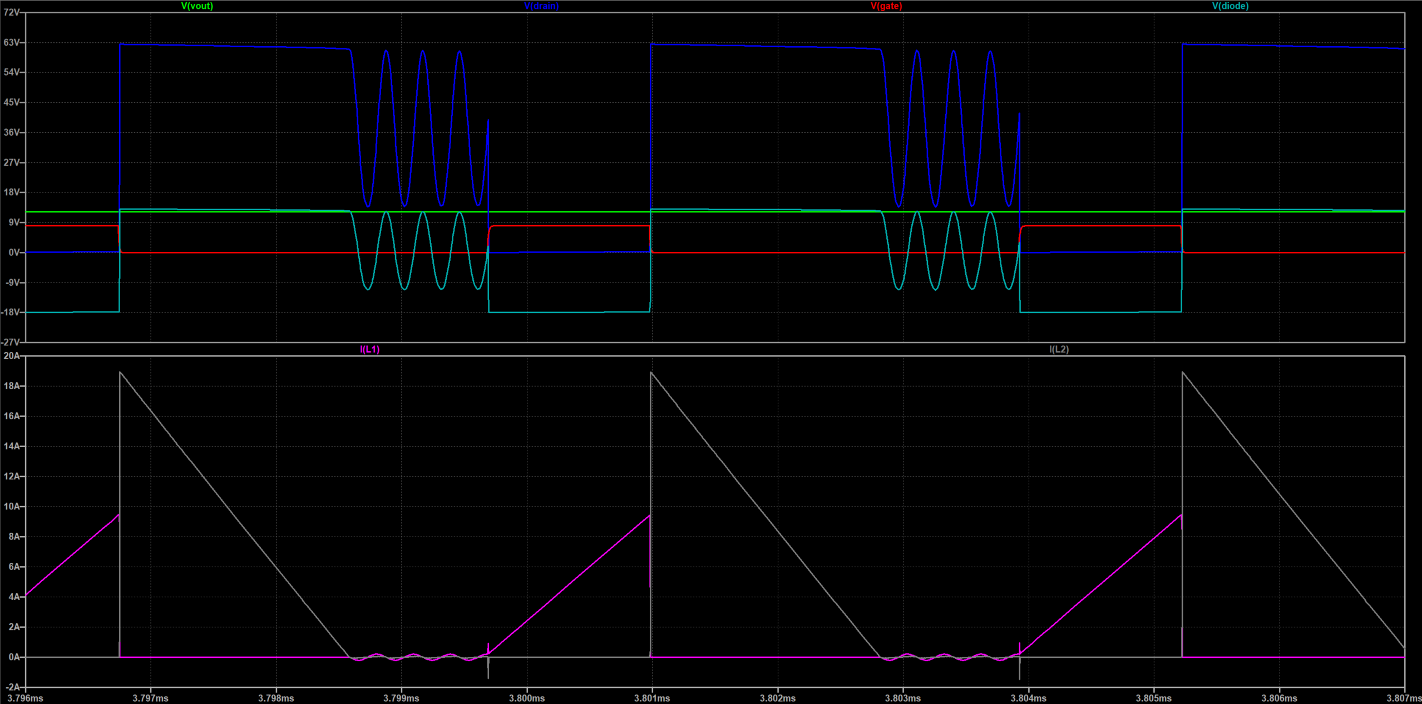Click the magenta I(L1) trace label

click(370, 349)
